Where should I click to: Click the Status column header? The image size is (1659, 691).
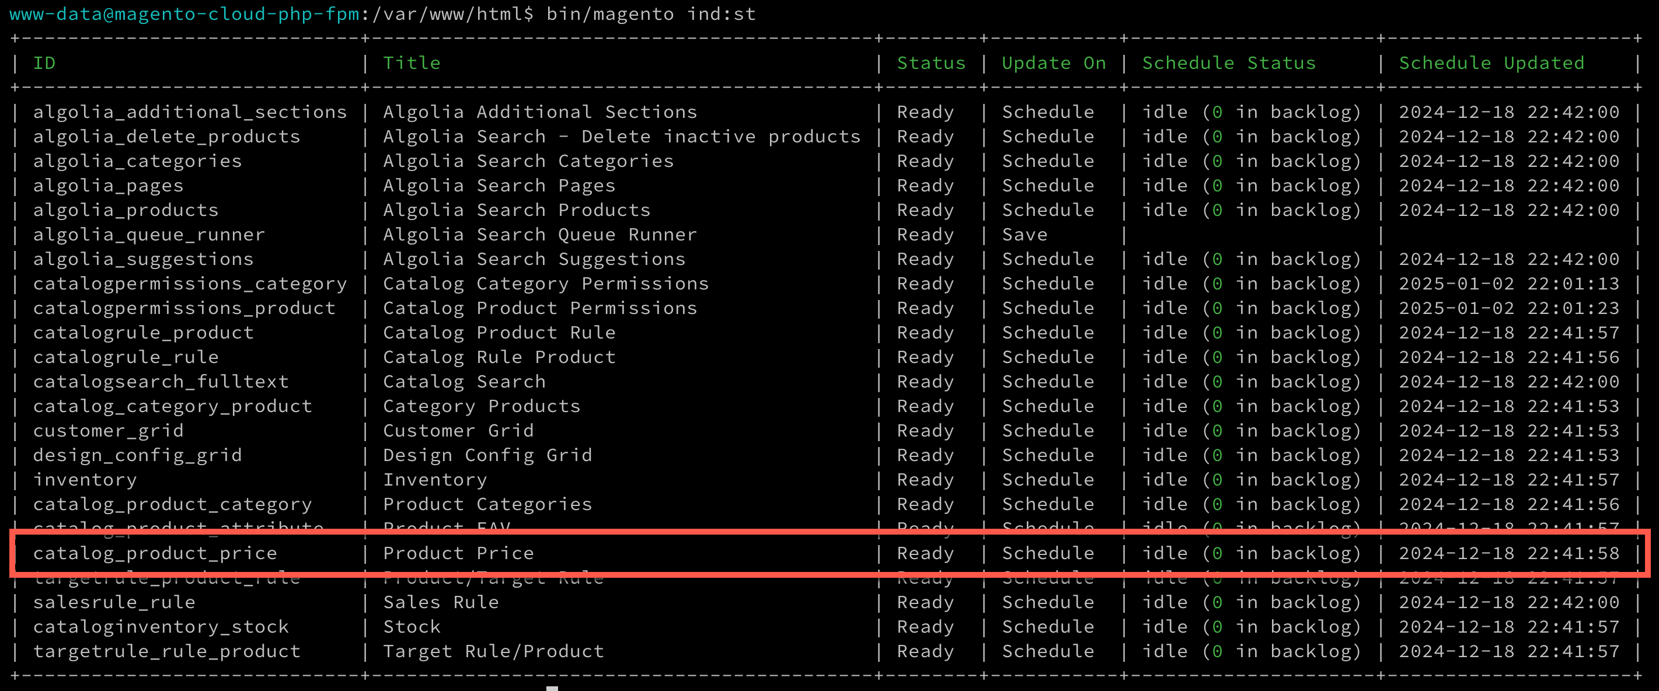pos(931,62)
